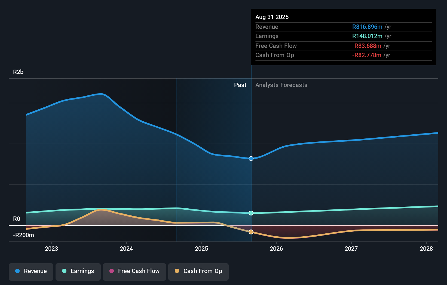447x285 pixels.
Task: Click the R2b y-axis label
Action: pyautogui.click(x=18, y=72)
